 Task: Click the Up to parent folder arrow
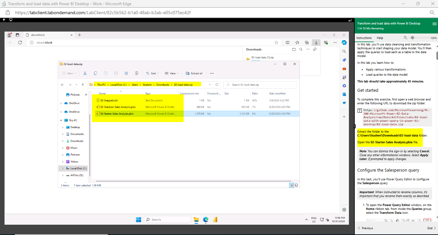[x=83, y=85]
